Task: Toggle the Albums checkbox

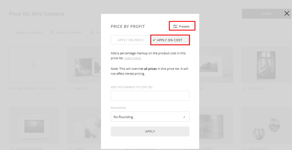Action: 69,89
